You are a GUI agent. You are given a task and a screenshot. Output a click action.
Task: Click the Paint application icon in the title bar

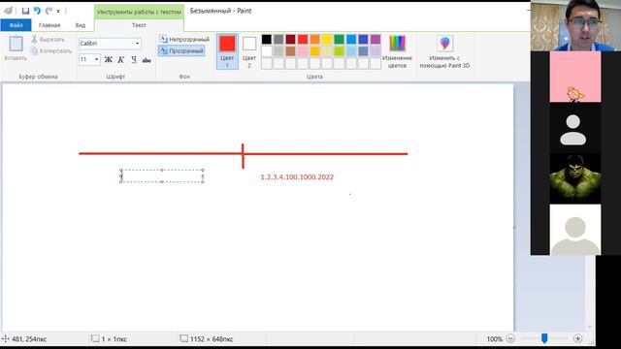[x=8, y=11]
